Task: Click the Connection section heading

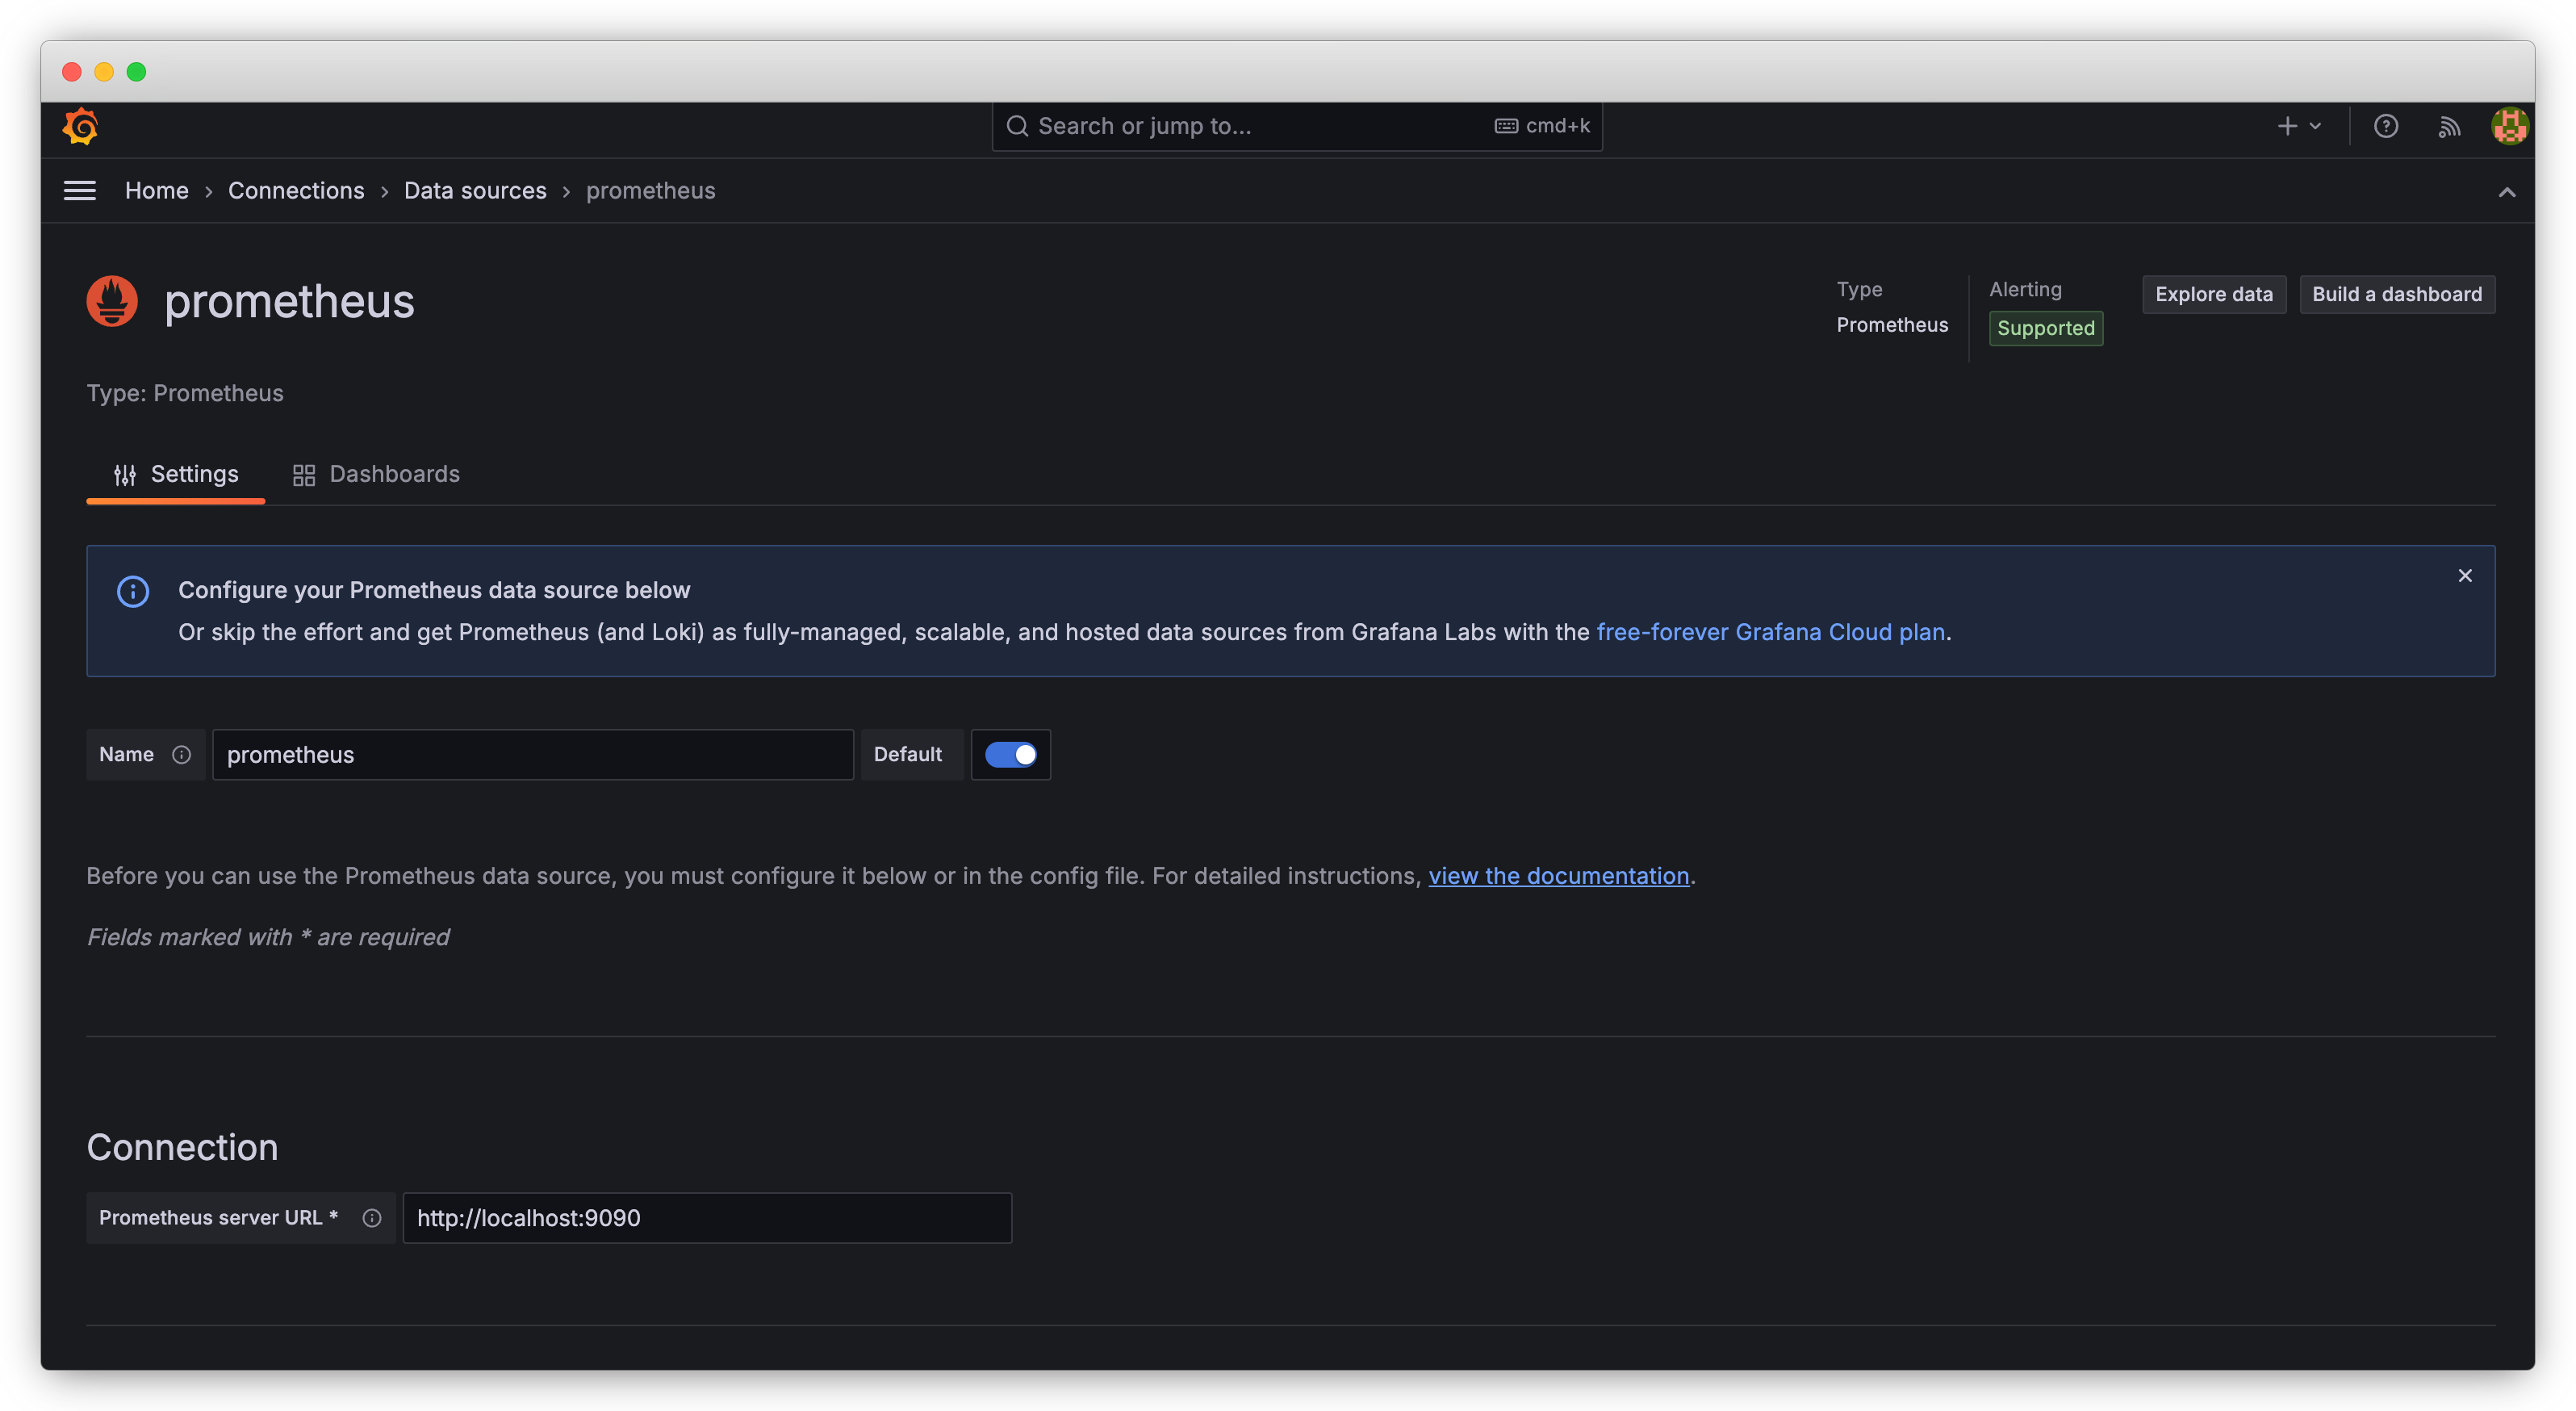Action: coord(182,1147)
